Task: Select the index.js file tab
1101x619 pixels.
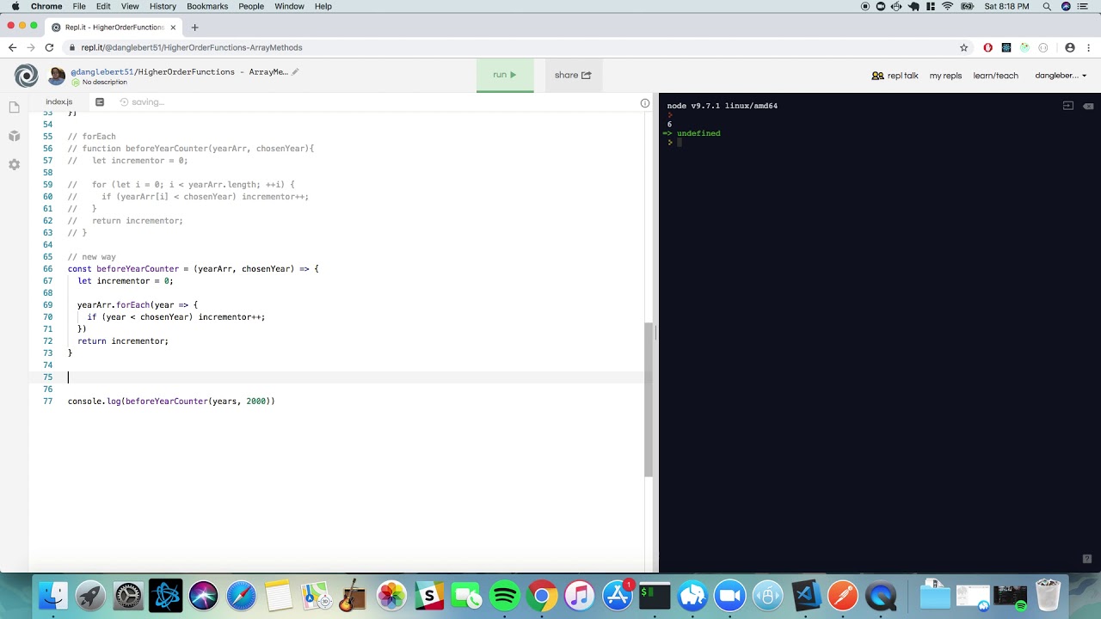Action: coord(59,102)
